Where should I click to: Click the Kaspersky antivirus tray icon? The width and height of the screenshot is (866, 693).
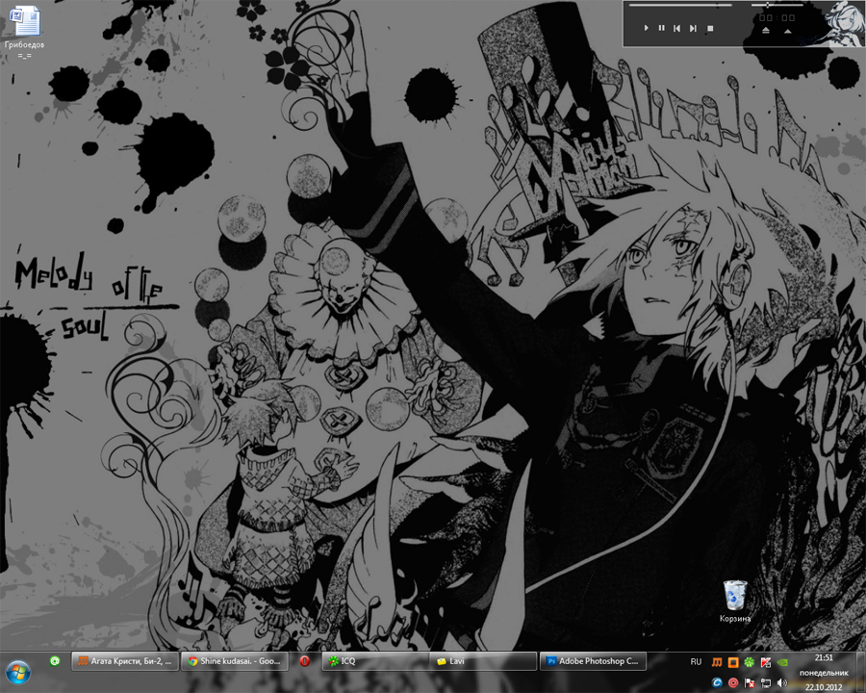tap(766, 662)
